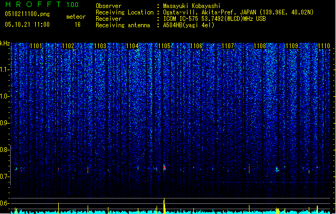Click the HROFFT 1.0.0 title text
The height and width of the screenshot is (214, 336).
point(42,4)
